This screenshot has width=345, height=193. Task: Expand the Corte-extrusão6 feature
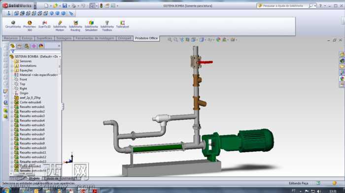pyautogui.click(x=12, y=102)
